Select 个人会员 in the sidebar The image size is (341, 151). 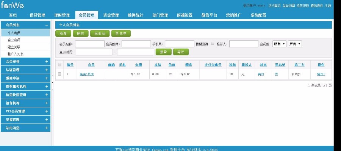click(x=25, y=33)
